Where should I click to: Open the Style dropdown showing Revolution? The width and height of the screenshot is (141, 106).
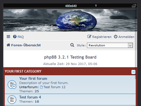pos(110,45)
